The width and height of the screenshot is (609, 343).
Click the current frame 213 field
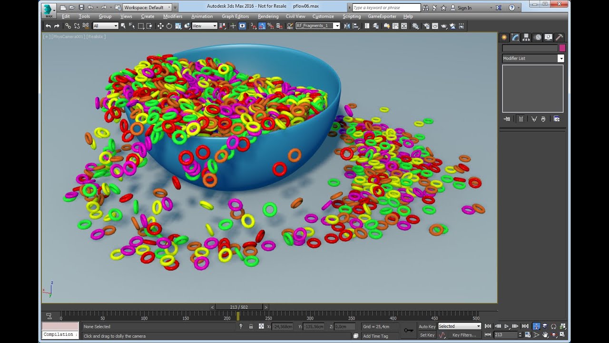[506, 335]
